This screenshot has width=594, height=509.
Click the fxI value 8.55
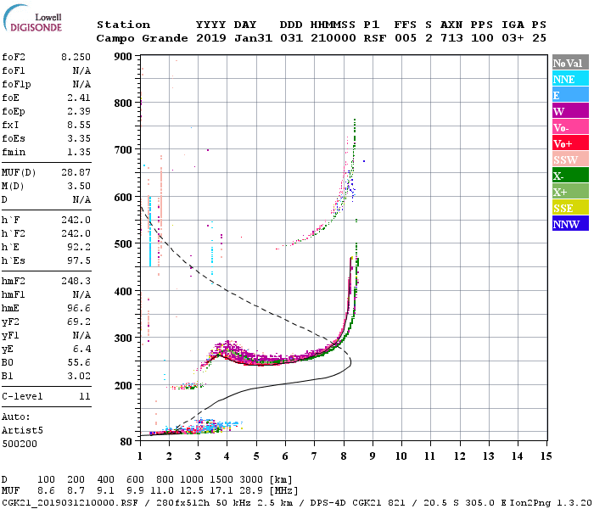point(79,125)
